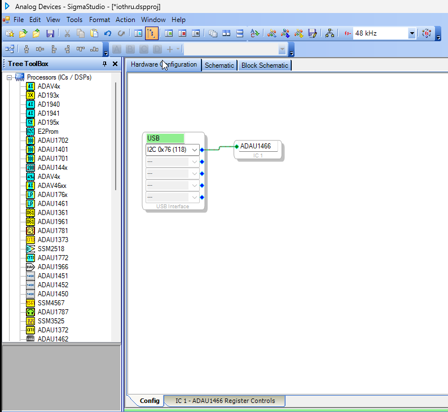
Task: Select ADAU1781 in the processor tree
Action: (x=53, y=231)
